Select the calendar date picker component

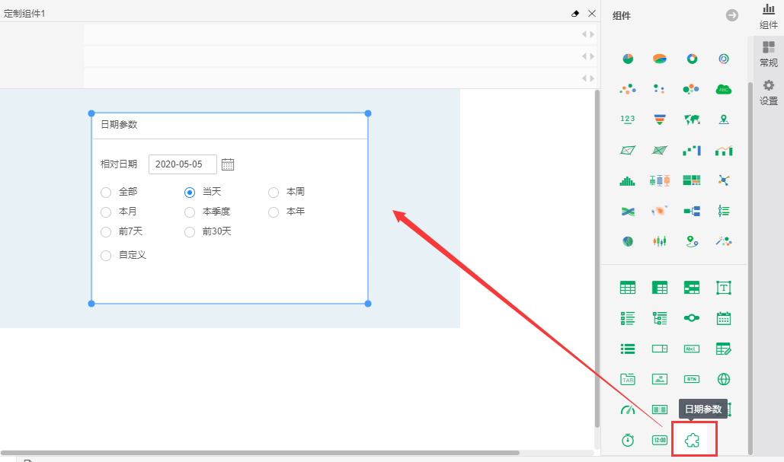click(724, 318)
